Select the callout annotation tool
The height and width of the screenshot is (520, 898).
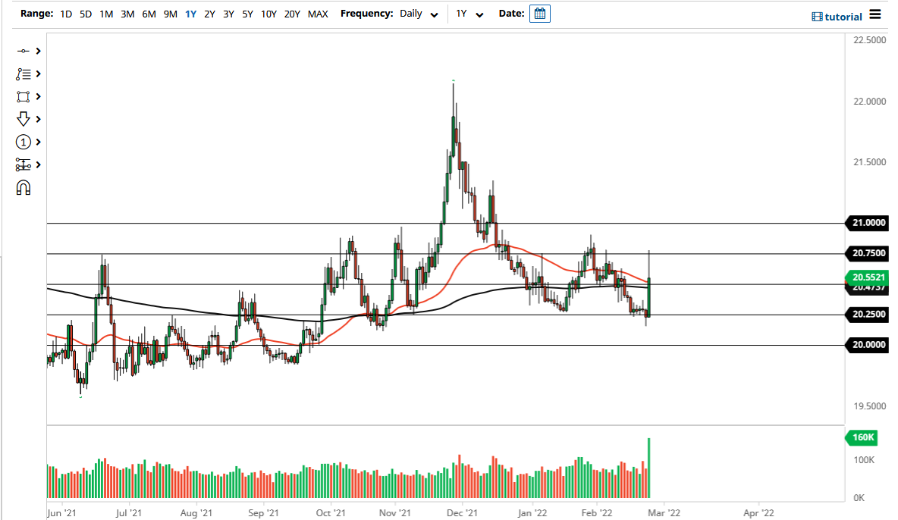[x=24, y=74]
